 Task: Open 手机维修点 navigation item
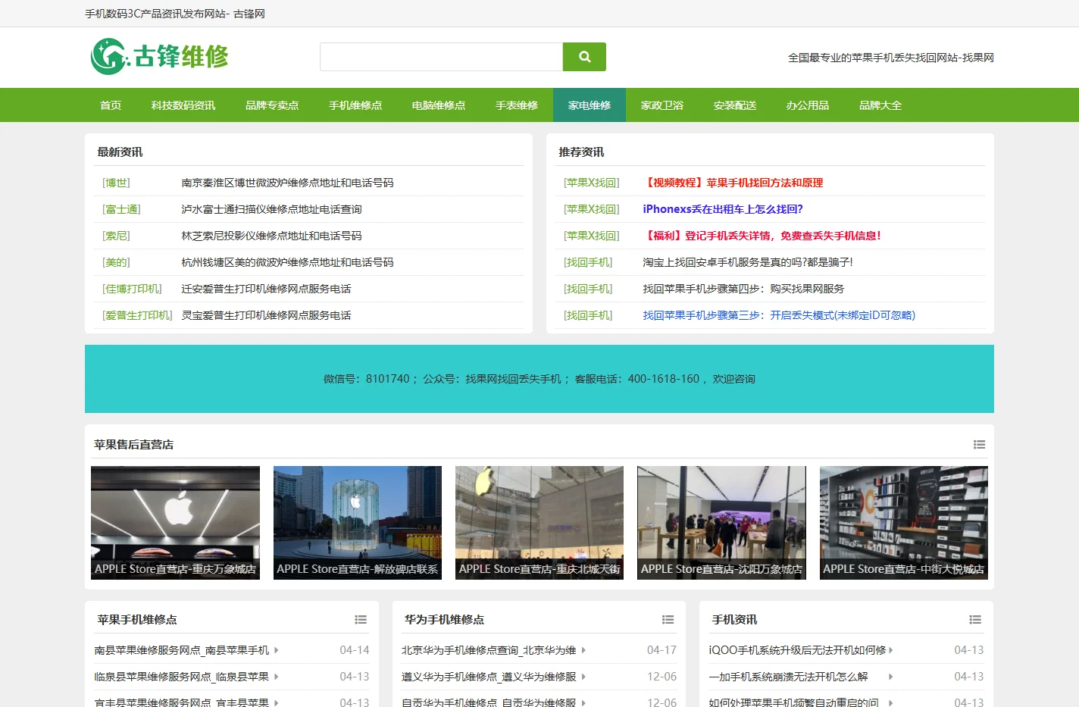click(355, 105)
